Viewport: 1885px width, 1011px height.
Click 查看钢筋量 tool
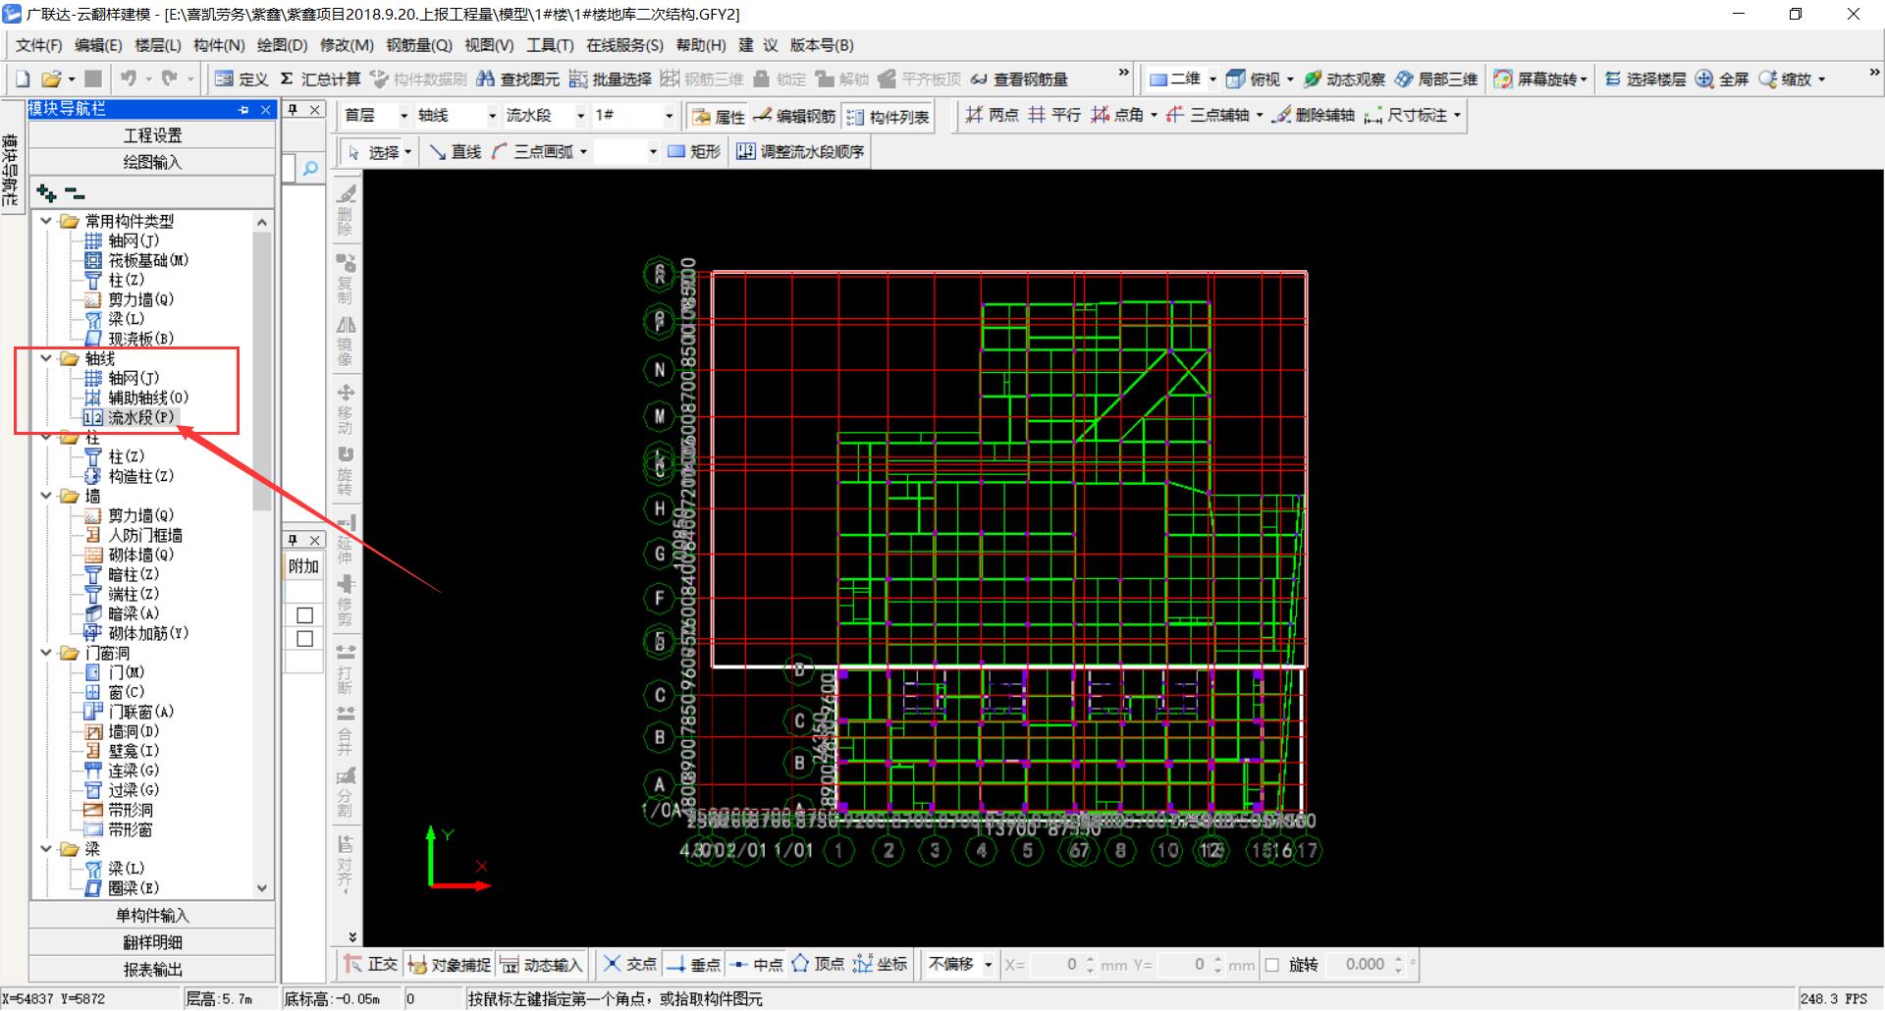point(1018,79)
